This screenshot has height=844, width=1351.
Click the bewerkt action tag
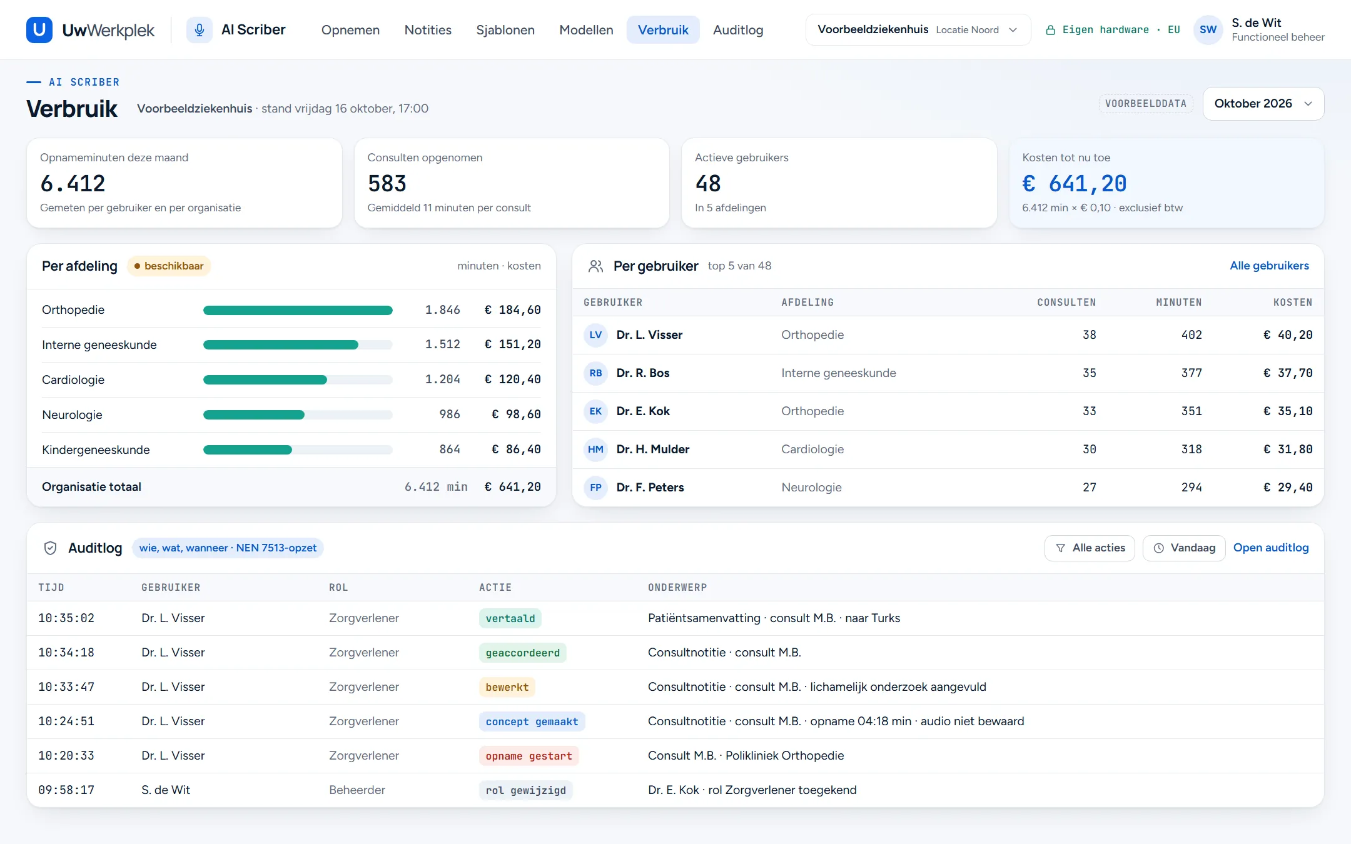coord(507,687)
